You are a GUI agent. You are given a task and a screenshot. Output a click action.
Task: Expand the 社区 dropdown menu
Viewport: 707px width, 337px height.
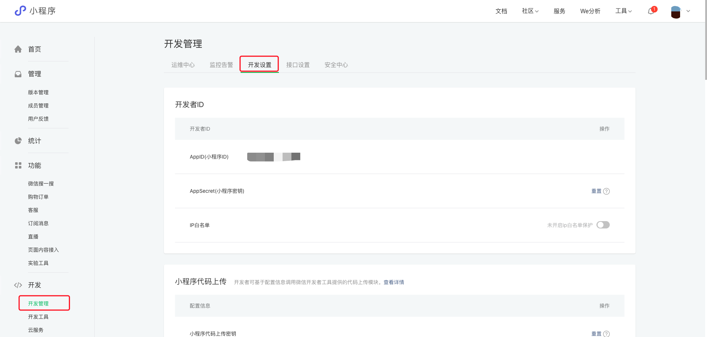tap(530, 11)
